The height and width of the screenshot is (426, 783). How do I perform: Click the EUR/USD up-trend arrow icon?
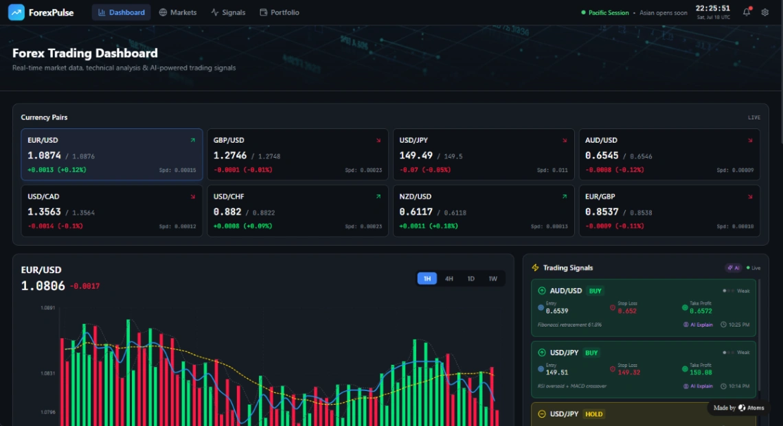(x=193, y=140)
